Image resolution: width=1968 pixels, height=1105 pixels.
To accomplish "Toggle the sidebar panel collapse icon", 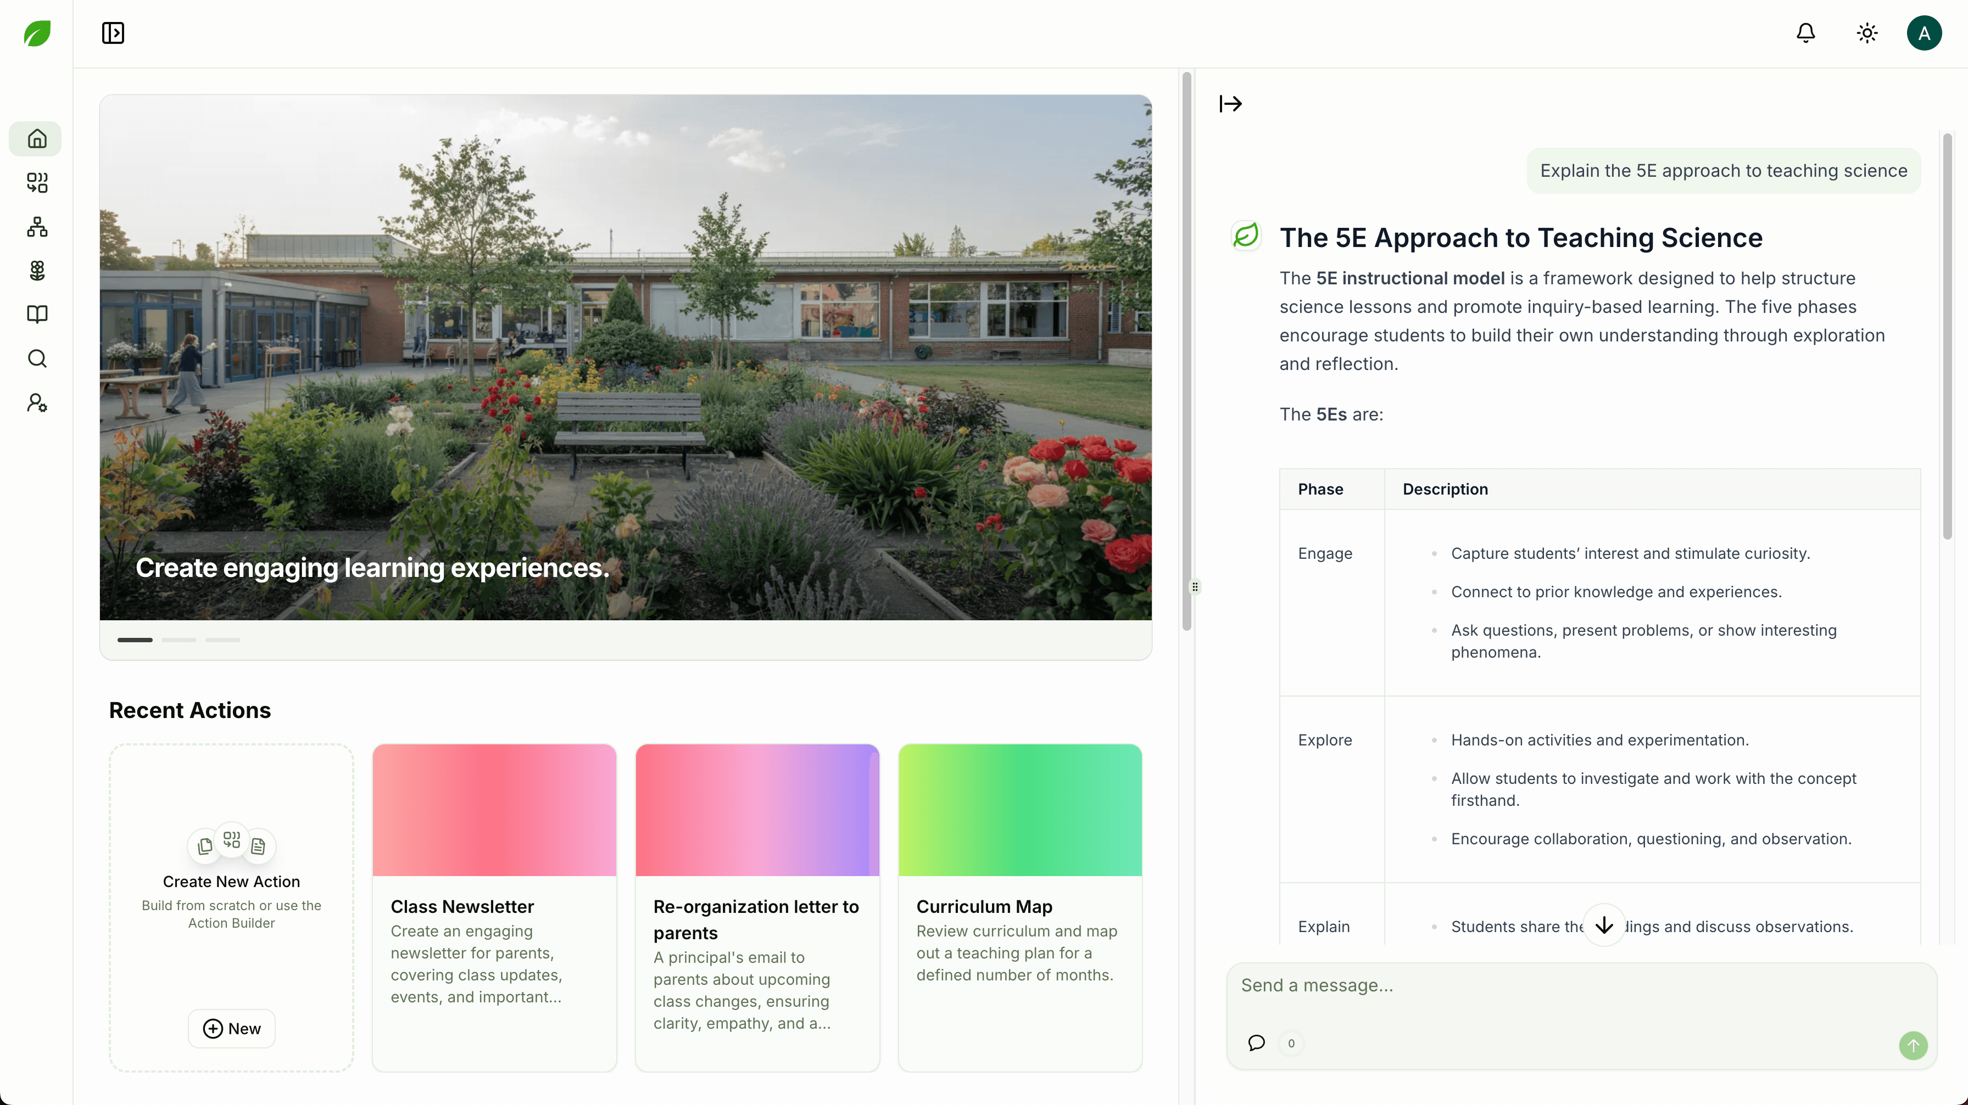I will tap(112, 33).
